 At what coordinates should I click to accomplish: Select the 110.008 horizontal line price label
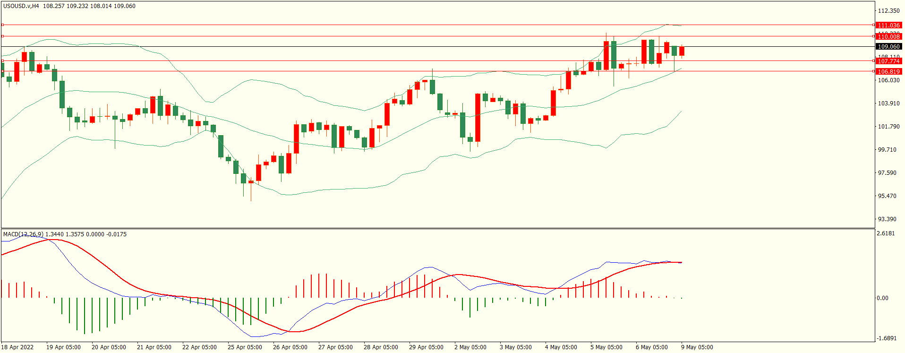point(888,36)
